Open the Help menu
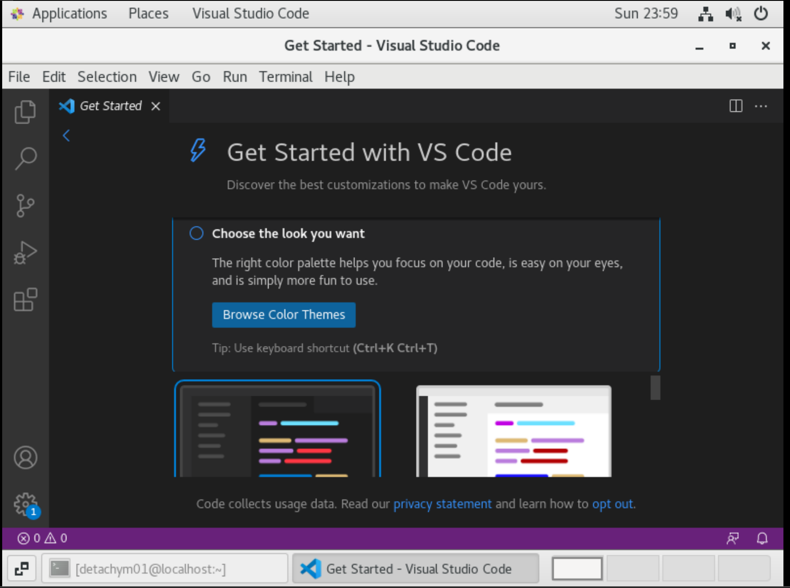 point(339,77)
